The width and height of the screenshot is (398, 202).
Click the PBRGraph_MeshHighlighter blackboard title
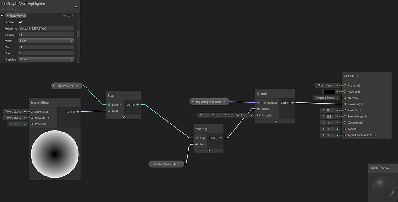24,4
